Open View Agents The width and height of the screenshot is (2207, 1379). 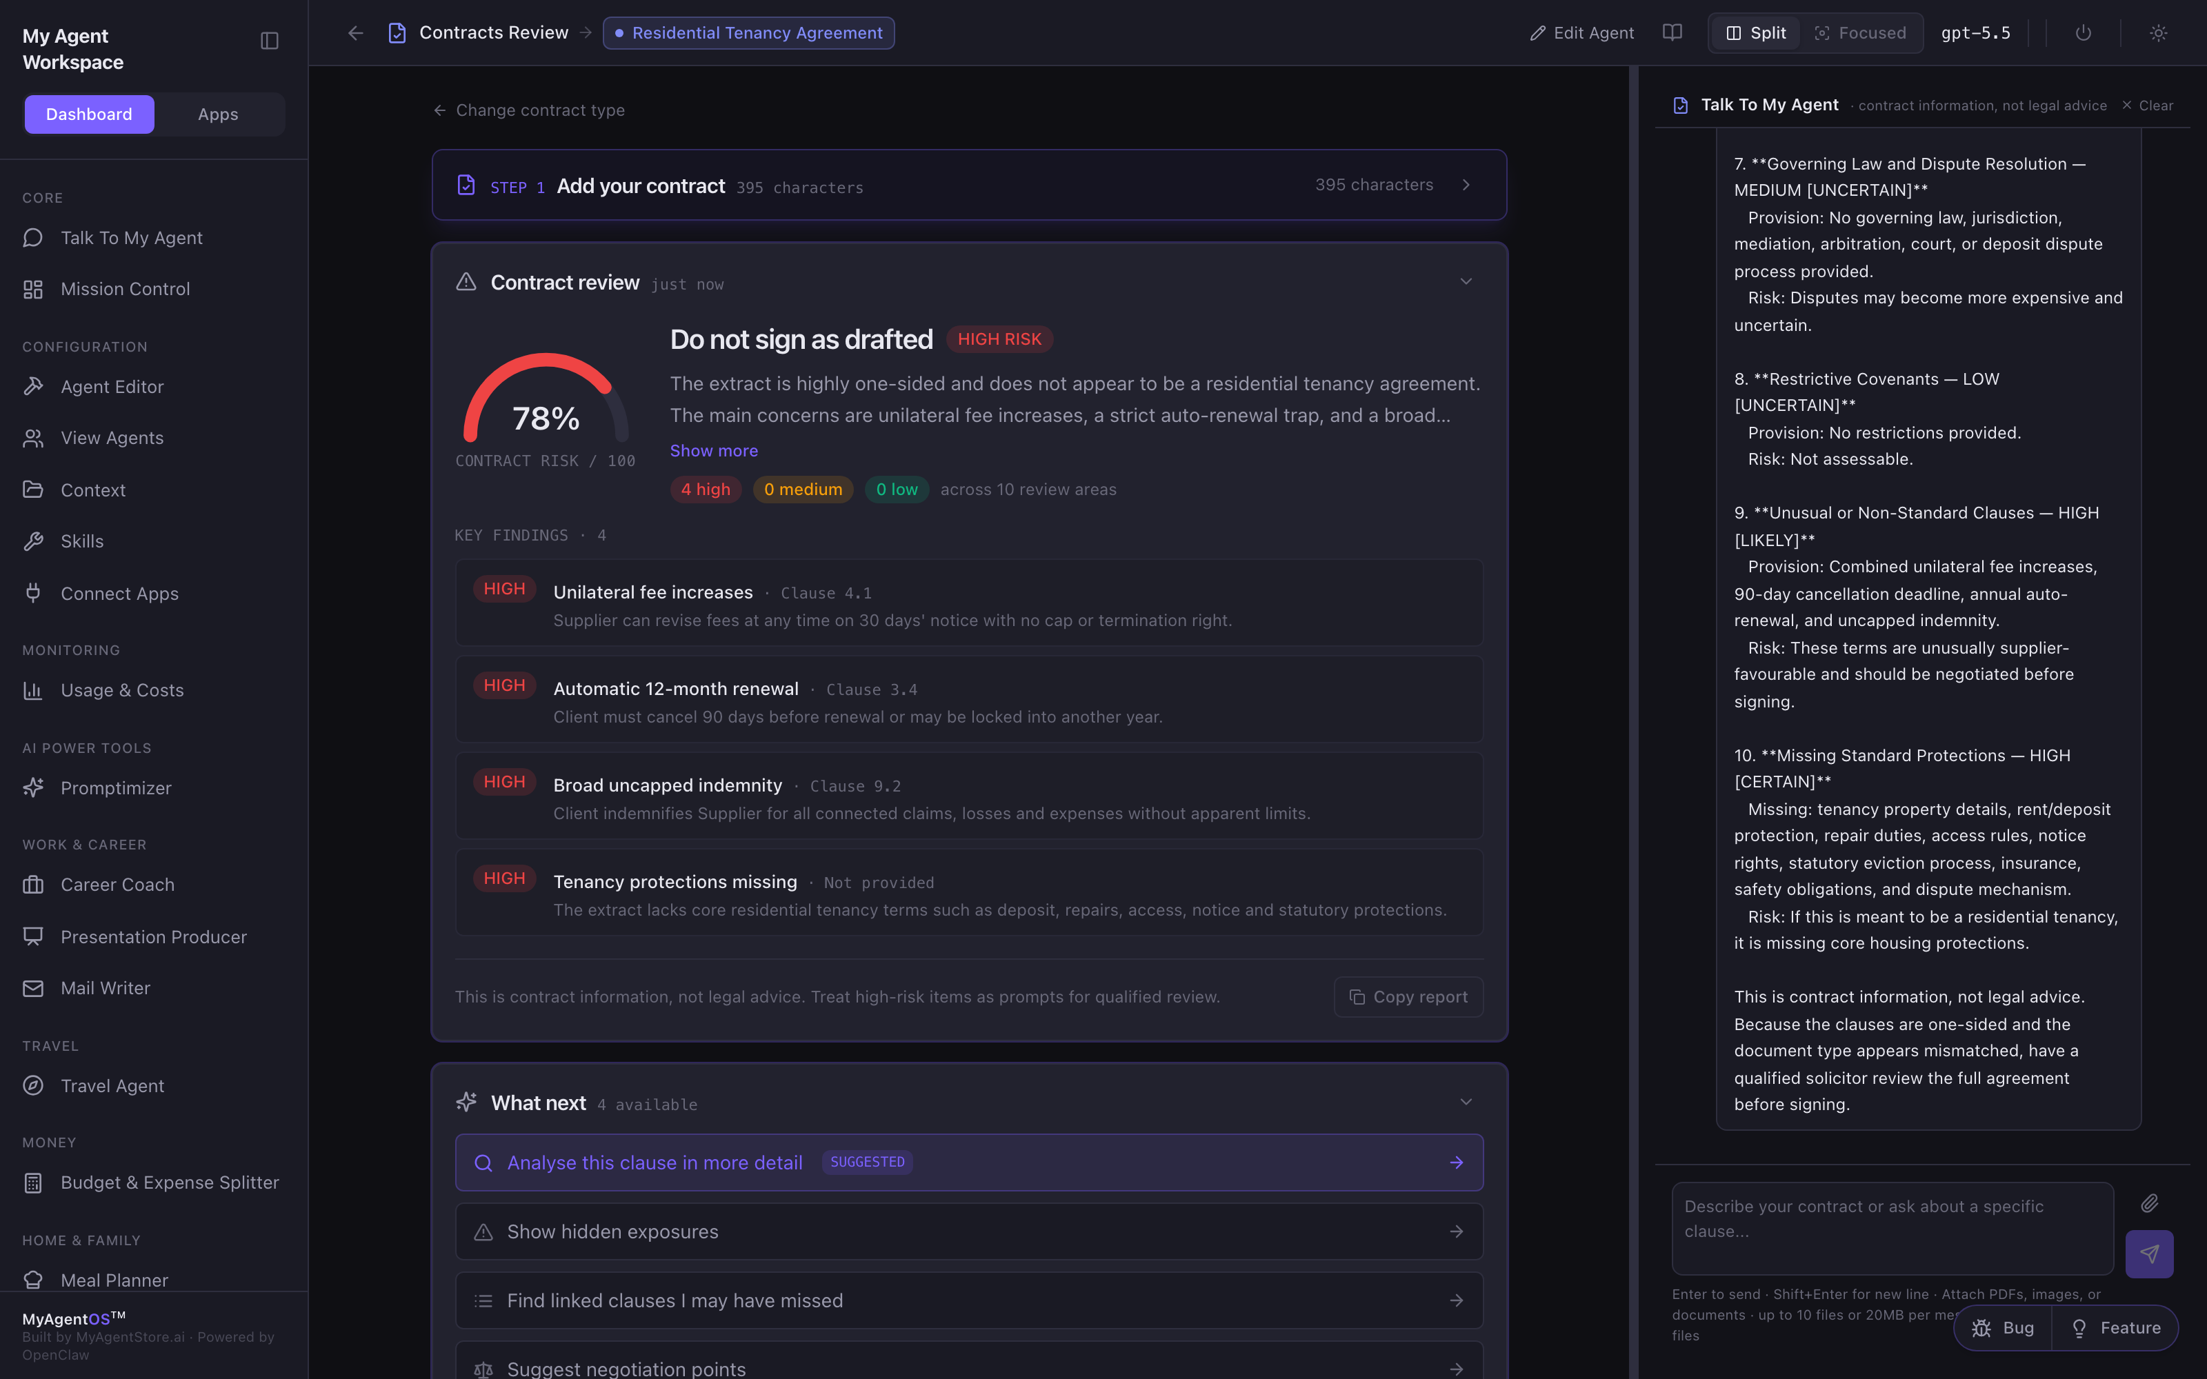[x=153, y=438]
